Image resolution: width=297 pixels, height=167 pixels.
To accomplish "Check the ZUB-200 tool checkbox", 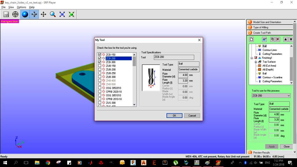I will click(100, 69).
